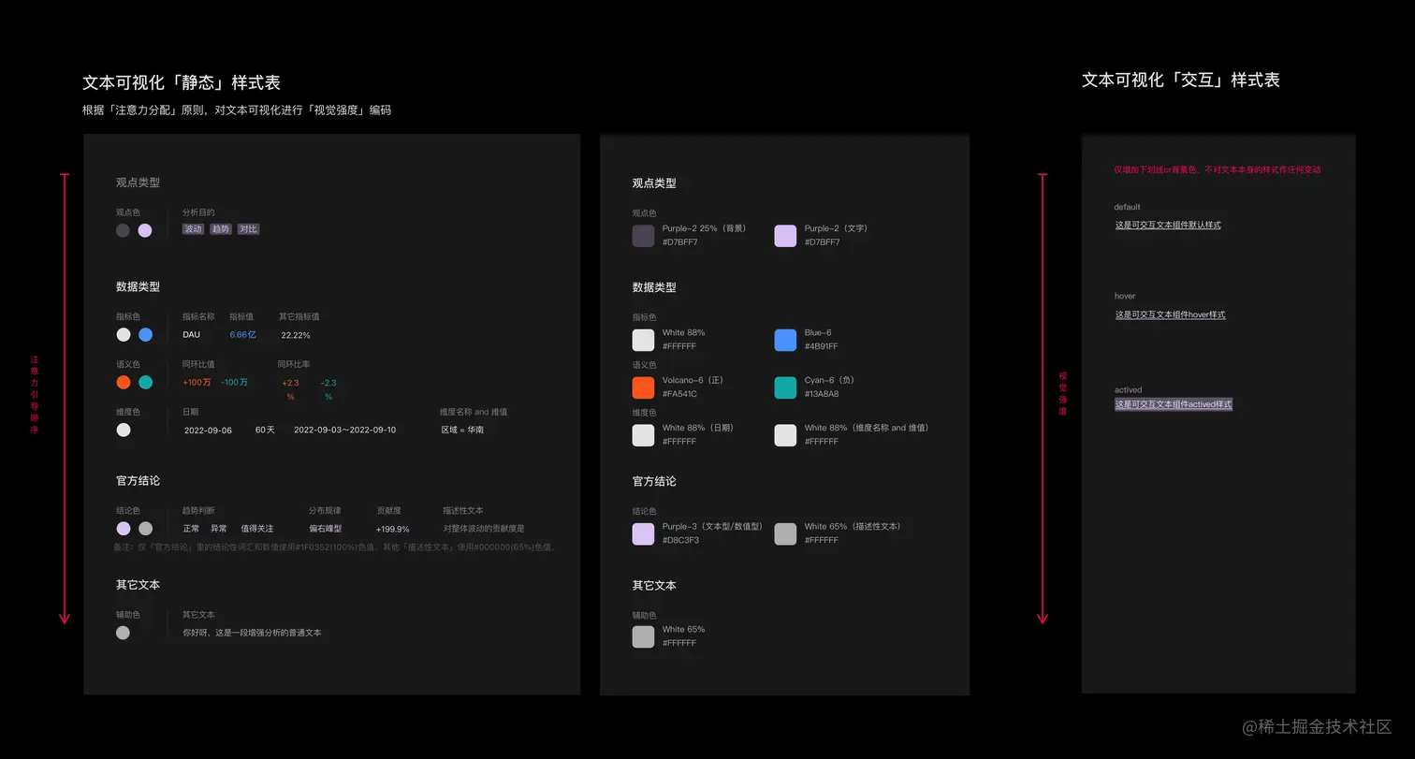
Task: Open the hover-style interactive text link
Action: (1170, 315)
